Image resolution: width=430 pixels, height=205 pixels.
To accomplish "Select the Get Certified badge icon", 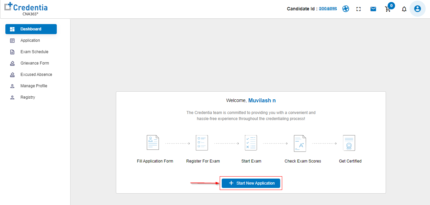I will (x=349, y=143).
